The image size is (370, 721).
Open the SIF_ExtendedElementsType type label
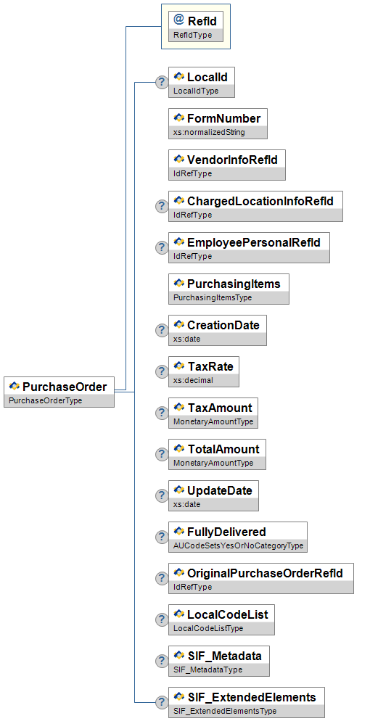click(x=225, y=711)
